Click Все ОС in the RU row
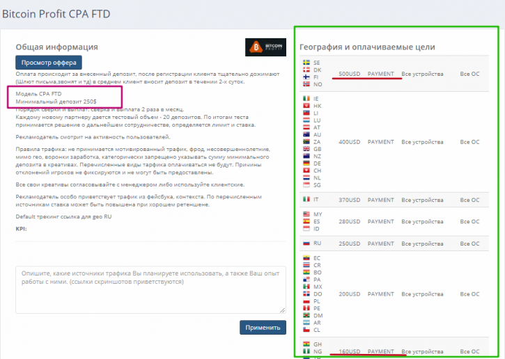 [x=469, y=244]
